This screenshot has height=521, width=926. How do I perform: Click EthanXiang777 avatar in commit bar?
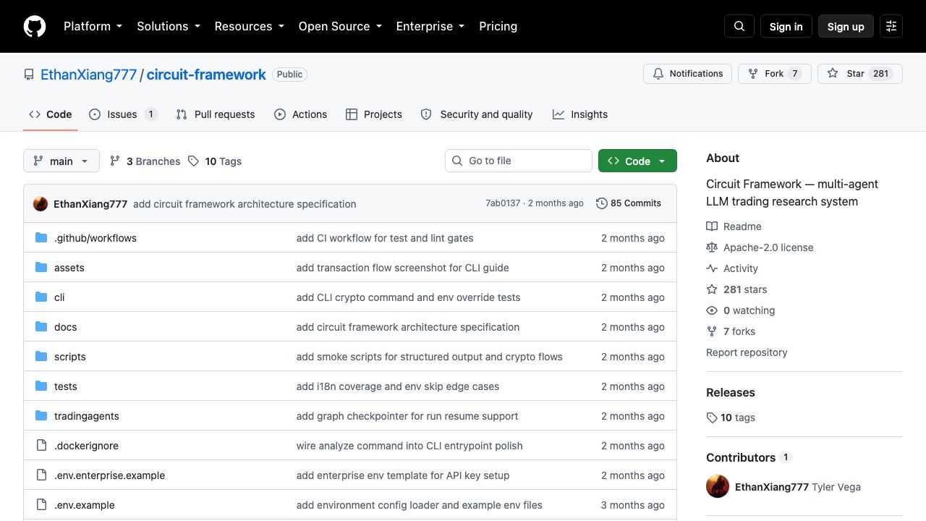click(41, 204)
